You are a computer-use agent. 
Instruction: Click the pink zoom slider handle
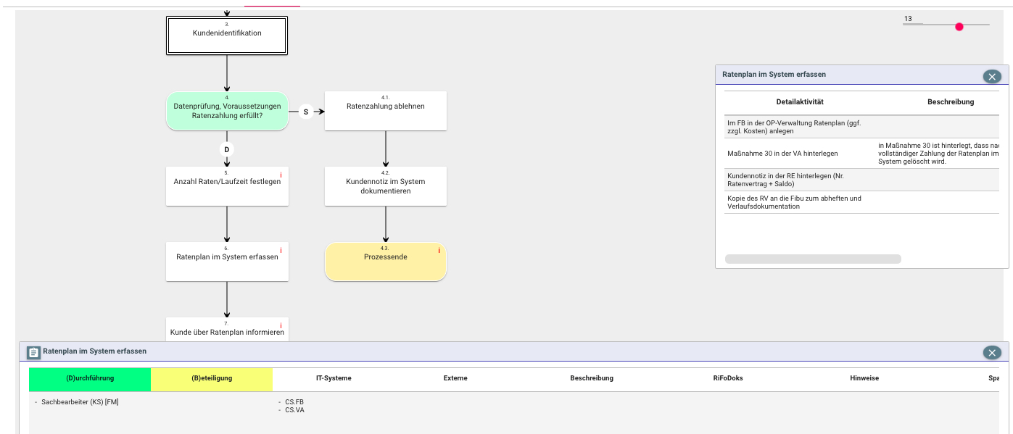pyautogui.click(x=959, y=27)
